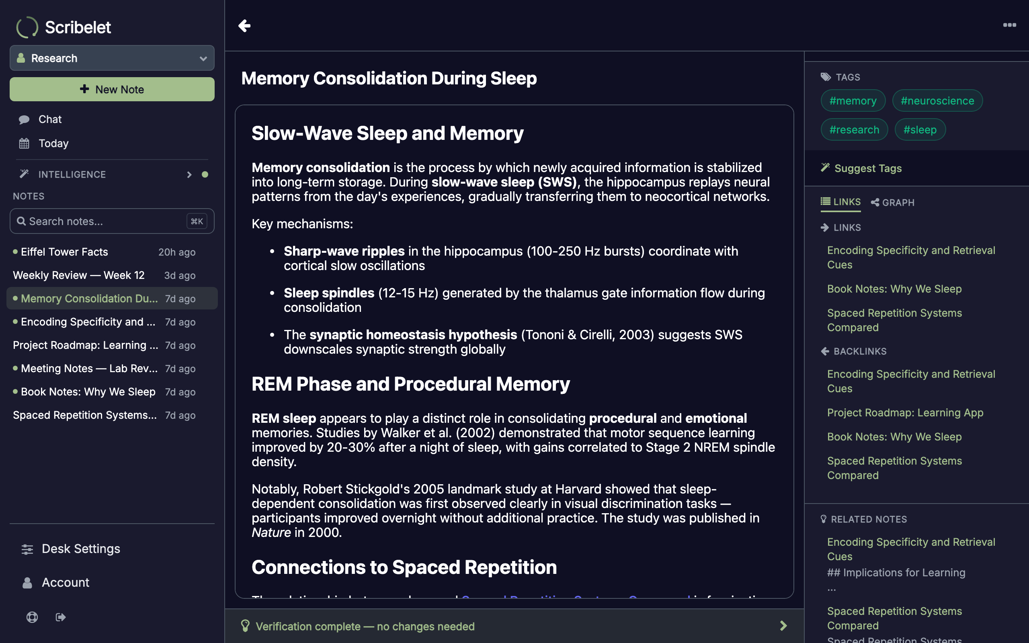
Task: Open Book Notes: Why We Sleep under Links
Action: click(x=894, y=289)
